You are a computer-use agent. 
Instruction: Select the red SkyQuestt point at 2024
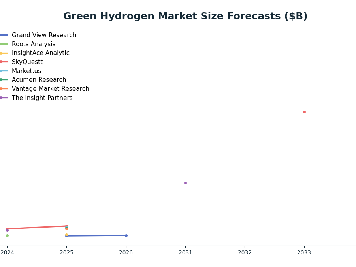tap(7, 229)
